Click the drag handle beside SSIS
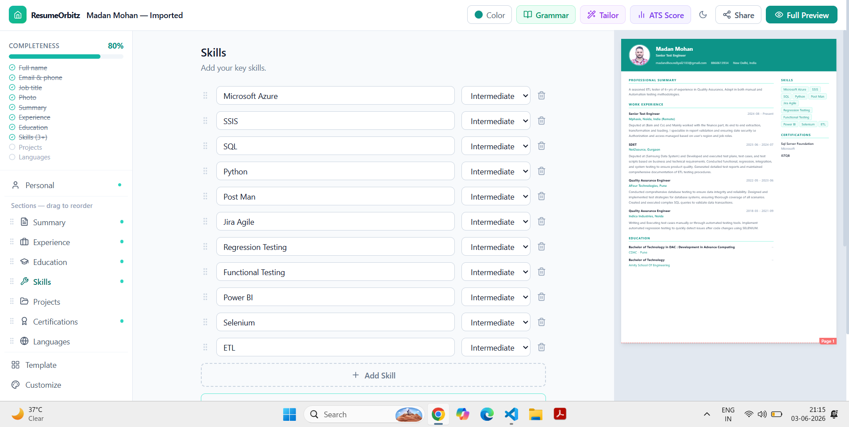This screenshot has height=427, width=849. tap(205, 121)
